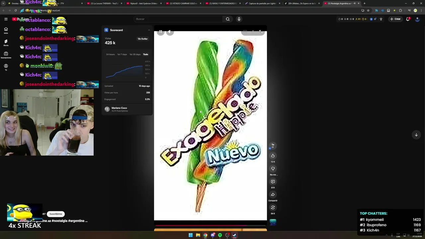Click the Crear button
425x239 pixels.
coord(395,19)
